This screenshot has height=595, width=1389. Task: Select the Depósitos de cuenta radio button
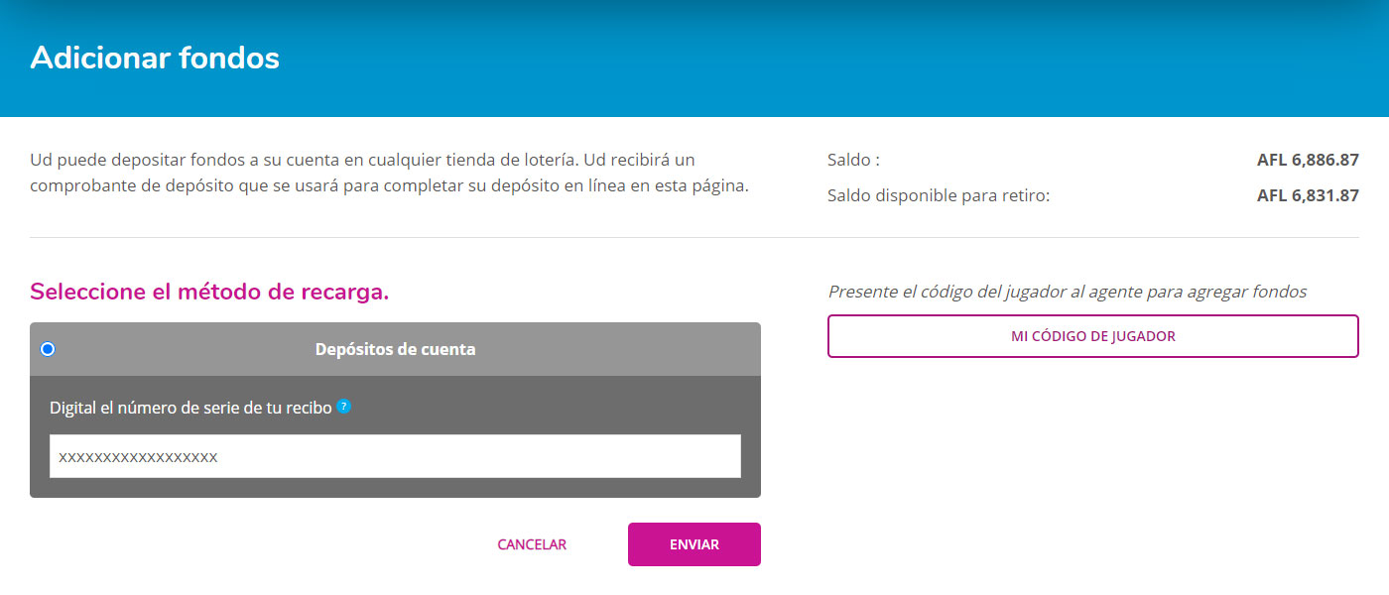coord(48,349)
